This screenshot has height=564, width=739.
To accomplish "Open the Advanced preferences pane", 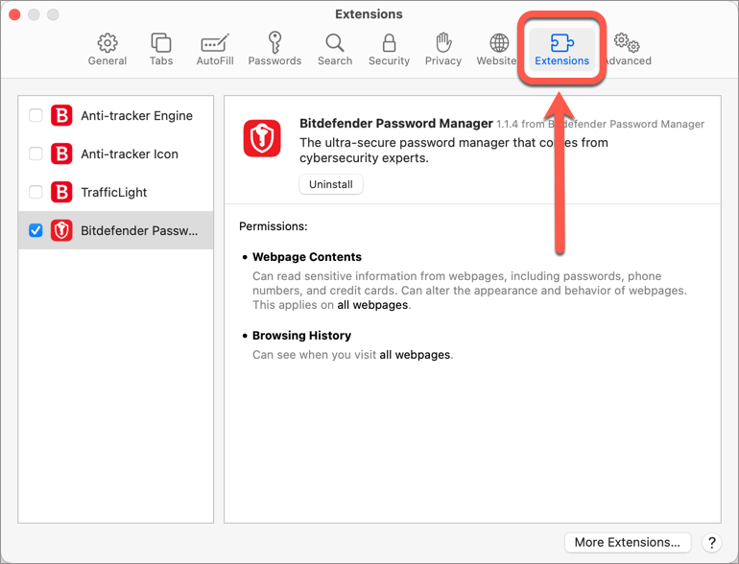I will point(628,50).
